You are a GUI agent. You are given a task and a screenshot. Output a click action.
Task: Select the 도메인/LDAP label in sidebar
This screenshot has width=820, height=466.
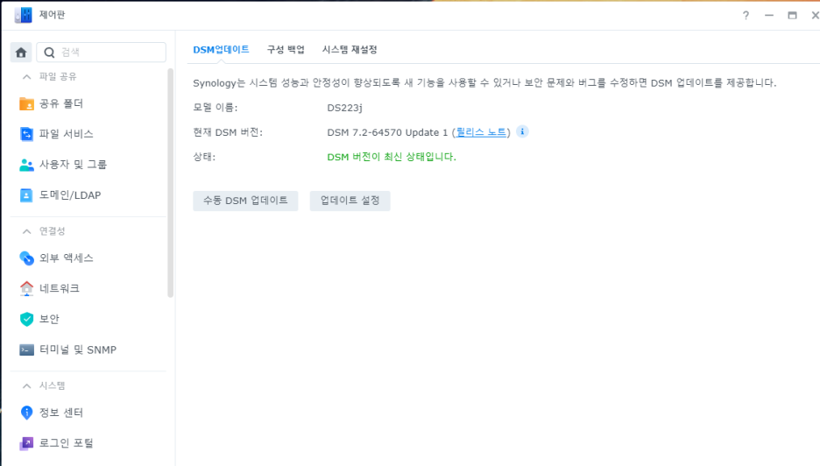coord(70,195)
